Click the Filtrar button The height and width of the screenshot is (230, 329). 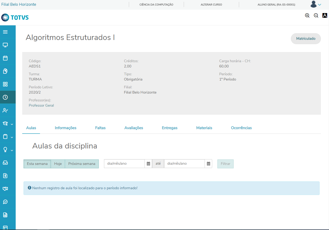click(x=226, y=164)
